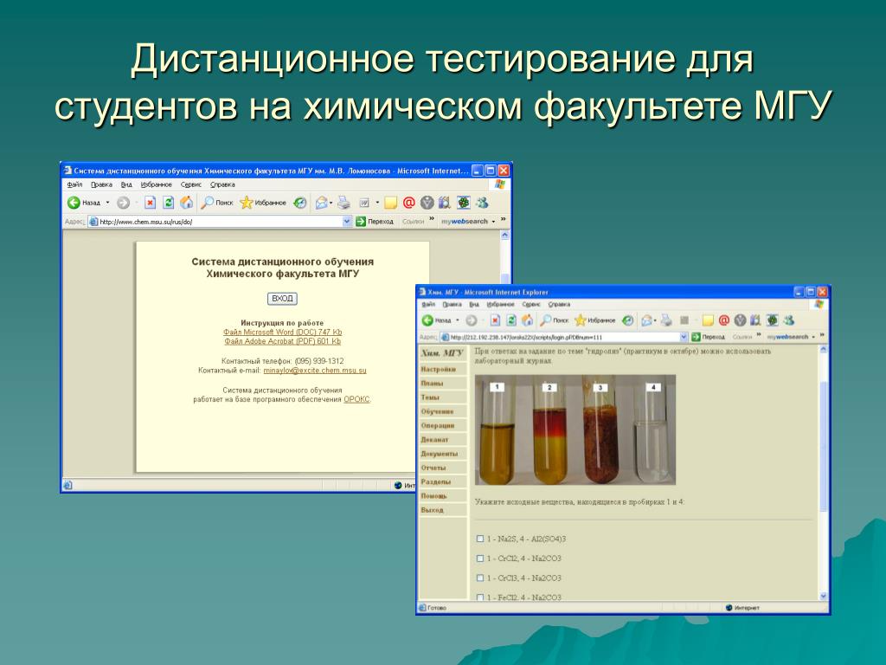
Task: Go to Home page in the chem.msu.su window
Action: click(x=187, y=203)
